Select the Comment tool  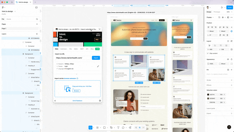(123, 128)
